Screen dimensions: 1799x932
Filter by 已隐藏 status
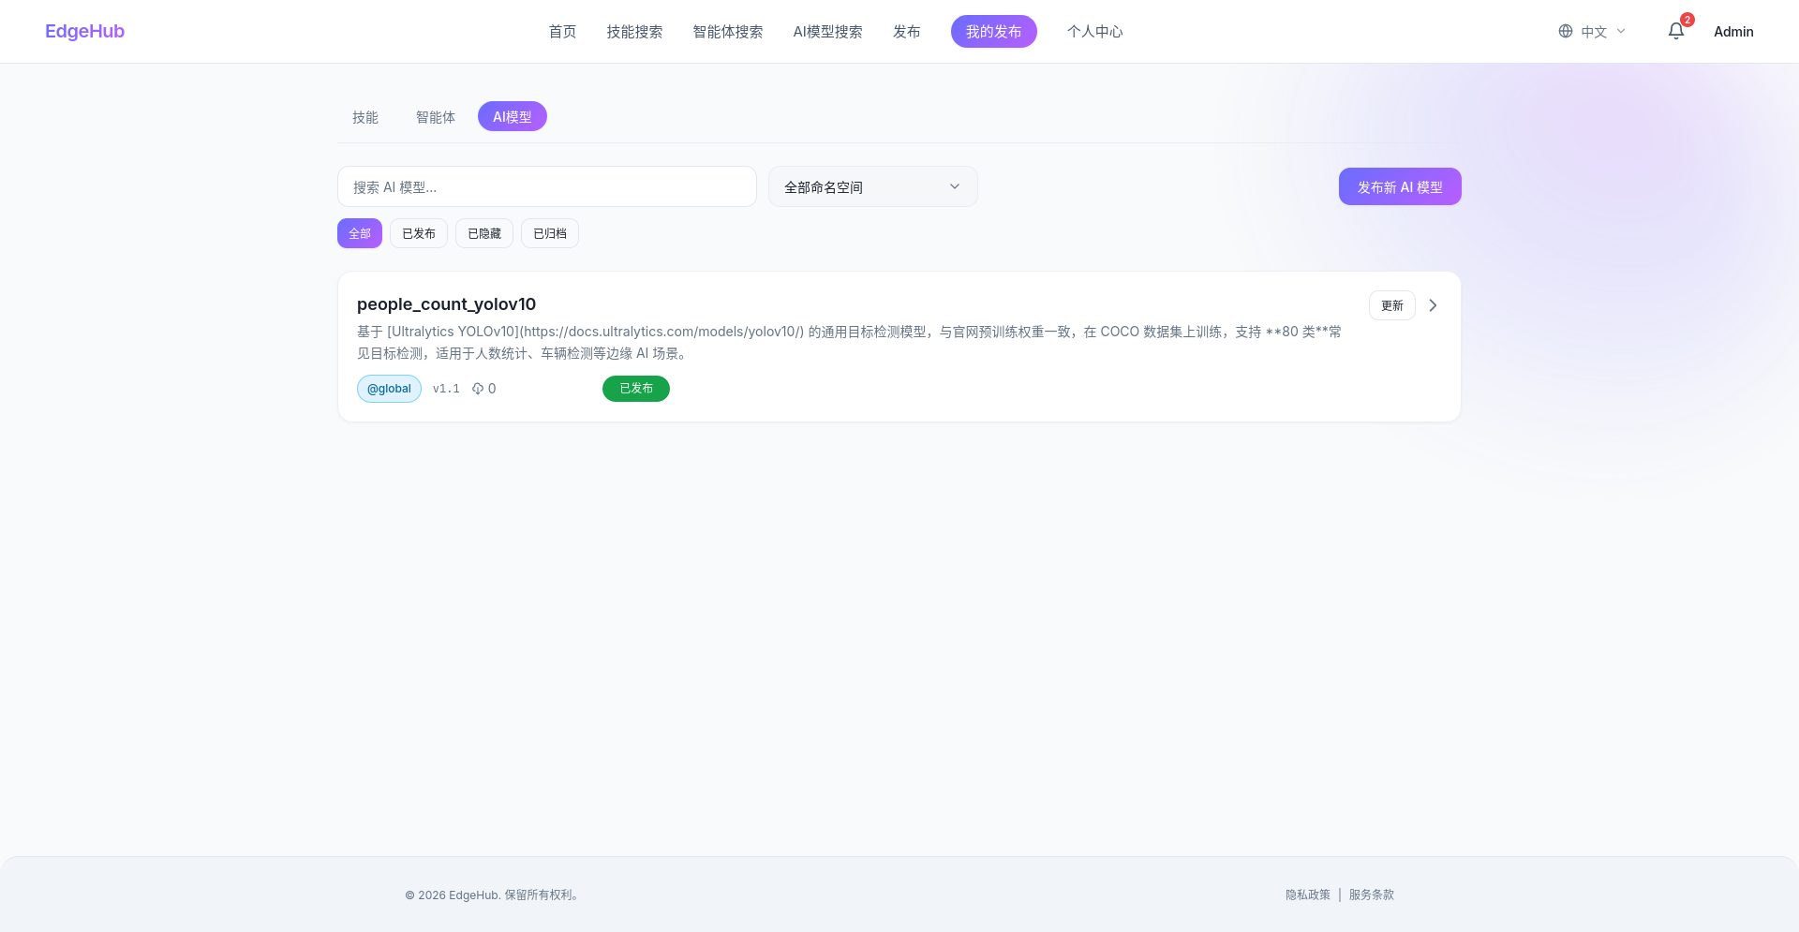484,233
